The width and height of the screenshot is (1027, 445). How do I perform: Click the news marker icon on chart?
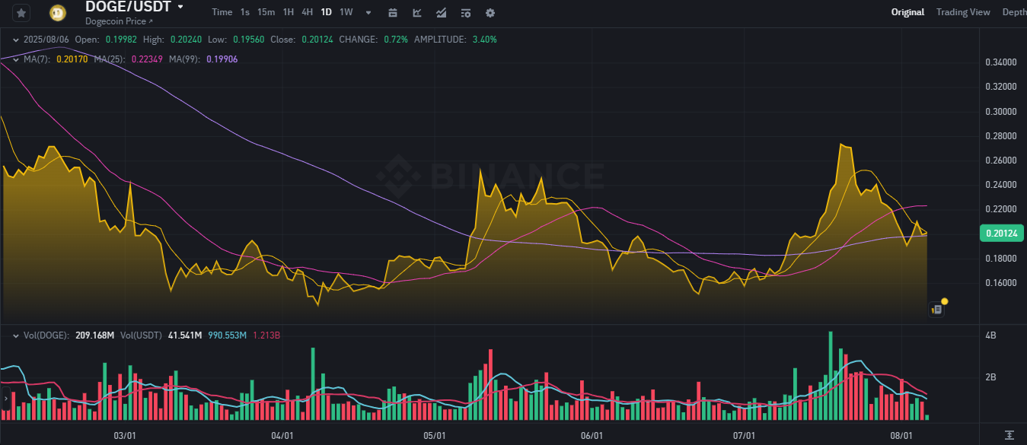click(938, 308)
